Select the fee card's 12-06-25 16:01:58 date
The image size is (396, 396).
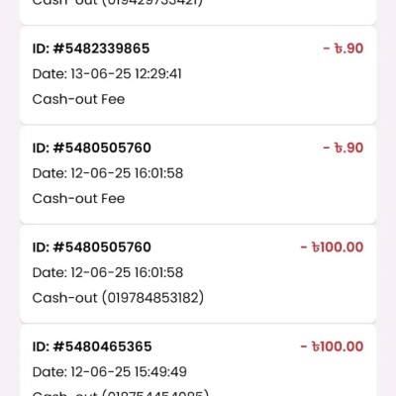[x=108, y=173]
